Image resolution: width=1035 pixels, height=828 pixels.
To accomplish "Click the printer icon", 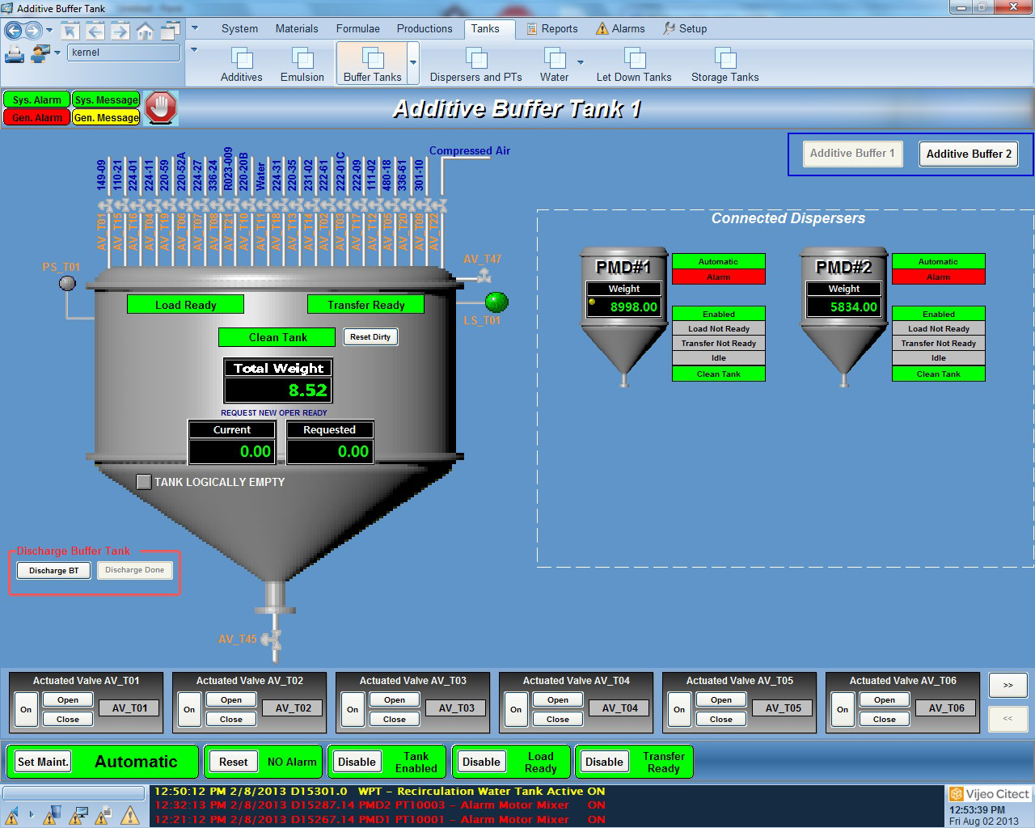I will point(15,54).
